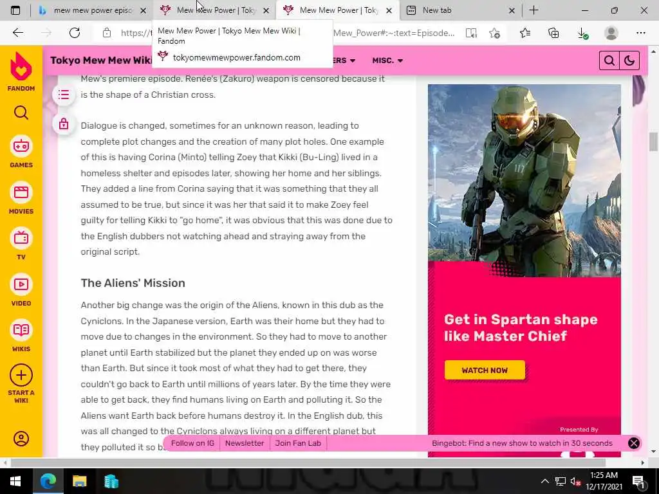The height and width of the screenshot is (494, 659).
Task: Open the Windows Start menu
Action: (x=15, y=481)
